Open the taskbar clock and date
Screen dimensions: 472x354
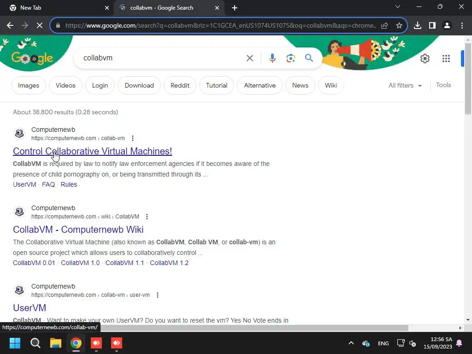tap(438, 343)
